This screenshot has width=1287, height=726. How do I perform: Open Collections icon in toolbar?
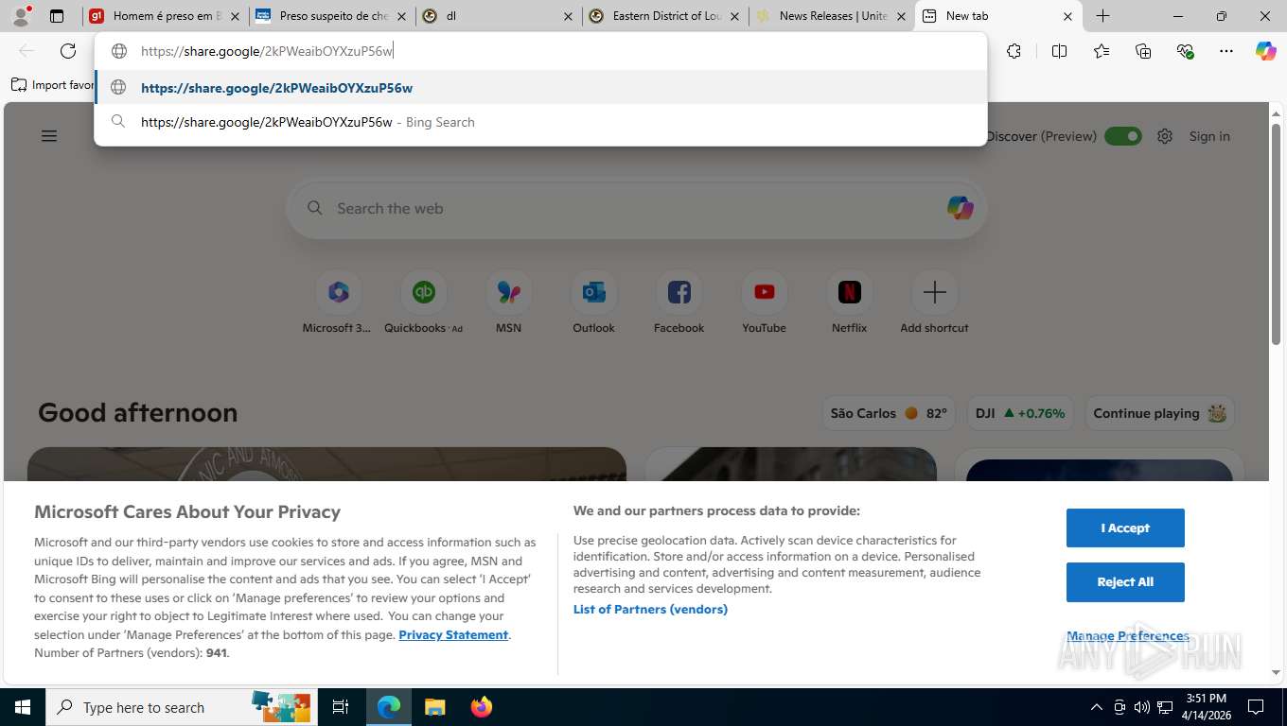[1143, 51]
